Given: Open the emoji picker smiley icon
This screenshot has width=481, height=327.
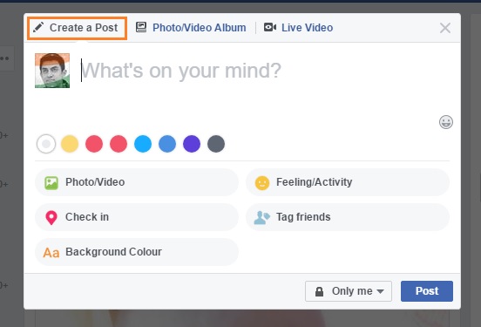Looking at the screenshot, I should (446, 122).
